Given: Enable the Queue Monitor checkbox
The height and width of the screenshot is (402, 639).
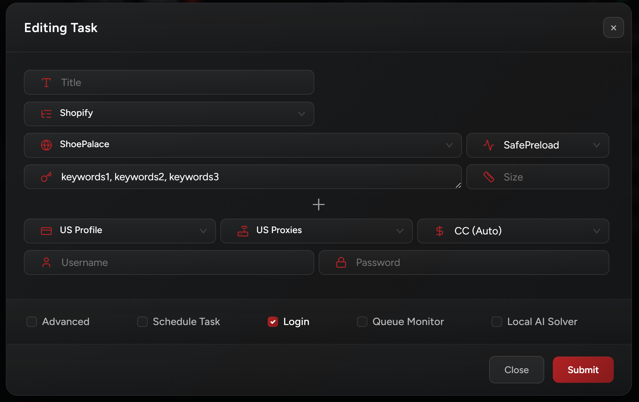Looking at the screenshot, I should (362, 322).
